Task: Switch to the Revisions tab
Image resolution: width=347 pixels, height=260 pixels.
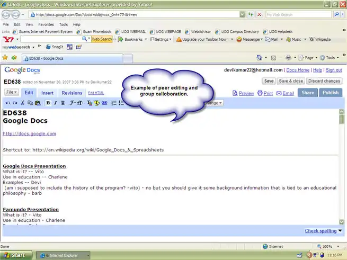Action: click(x=72, y=93)
